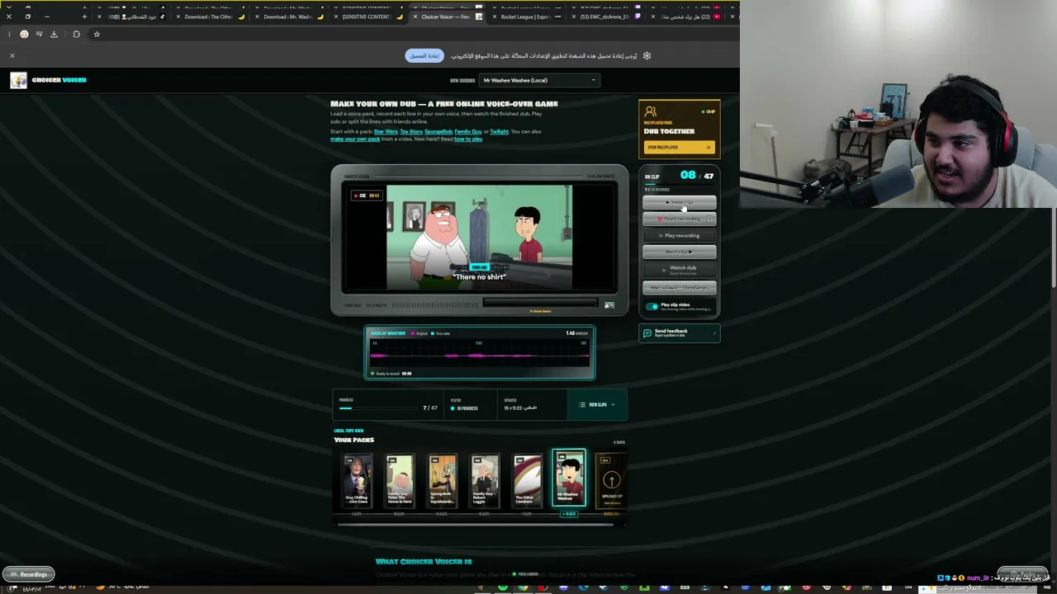Click the blue reload button in notification bar
The width and height of the screenshot is (1057, 594).
tap(424, 55)
